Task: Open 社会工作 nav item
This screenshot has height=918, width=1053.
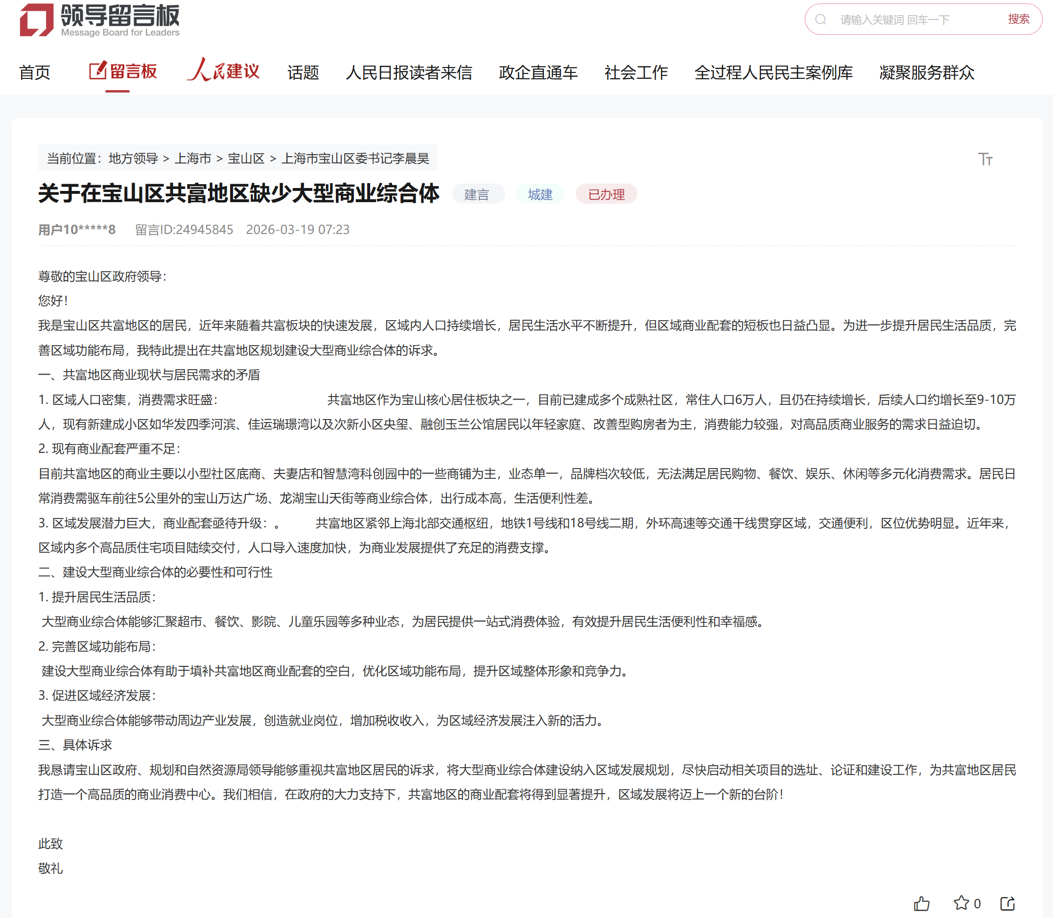Action: pyautogui.click(x=636, y=72)
